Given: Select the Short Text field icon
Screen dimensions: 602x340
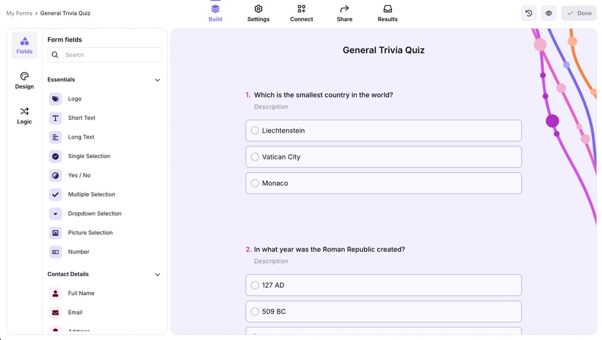Looking at the screenshot, I should pos(55,118).
